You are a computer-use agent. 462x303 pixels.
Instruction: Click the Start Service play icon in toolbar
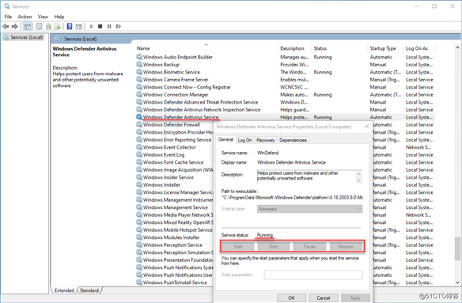click(x=91, y=27)
